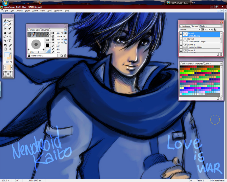Select the highlighted Watercolor brush tool
The height and width of the screenshot is (182, 227).
point(5,24)
